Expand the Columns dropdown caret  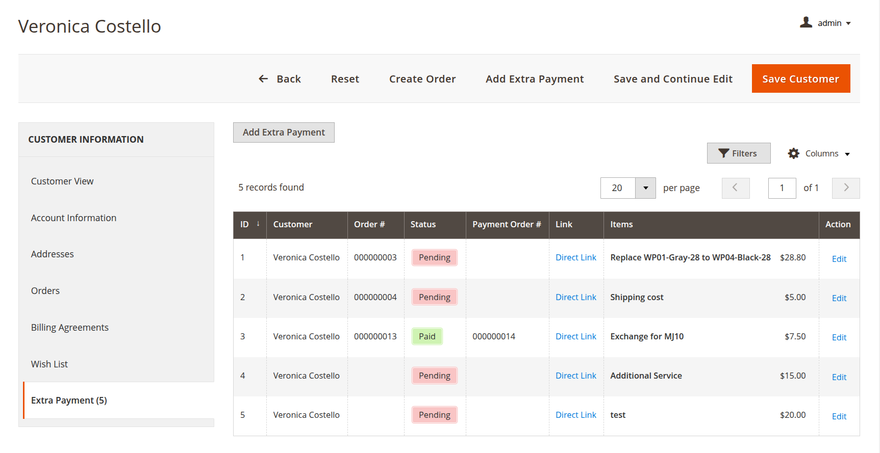pos(847,154)
